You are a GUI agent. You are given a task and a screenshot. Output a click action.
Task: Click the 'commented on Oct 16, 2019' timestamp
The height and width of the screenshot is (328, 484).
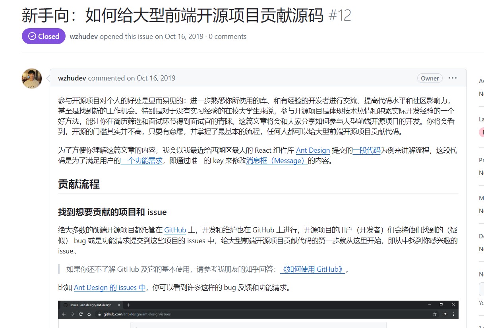coord(132,78)
